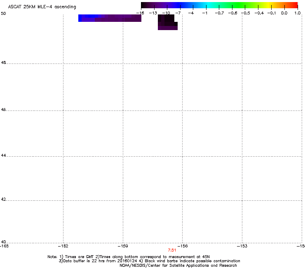305x268 pixels.
Task: Click latitude label 46
Action: (x=3, y=110)
